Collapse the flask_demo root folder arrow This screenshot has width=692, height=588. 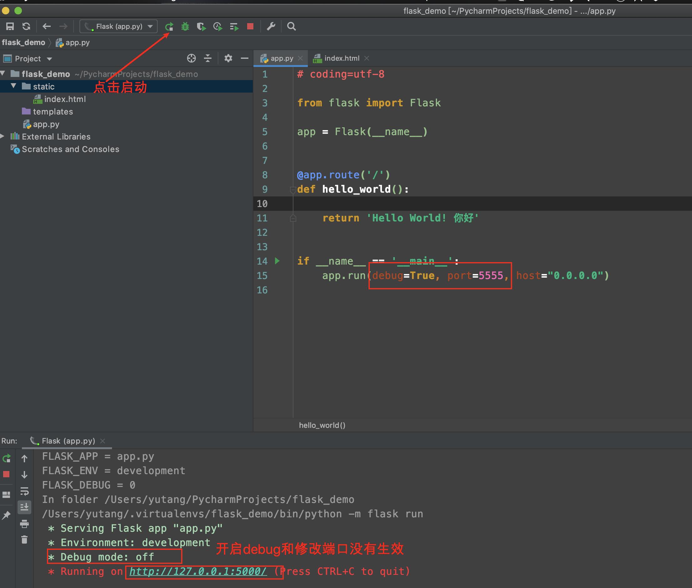click(3, 73)
